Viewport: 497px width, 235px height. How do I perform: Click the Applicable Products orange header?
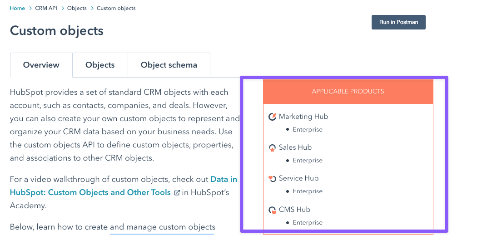click(x=348, y=91)
